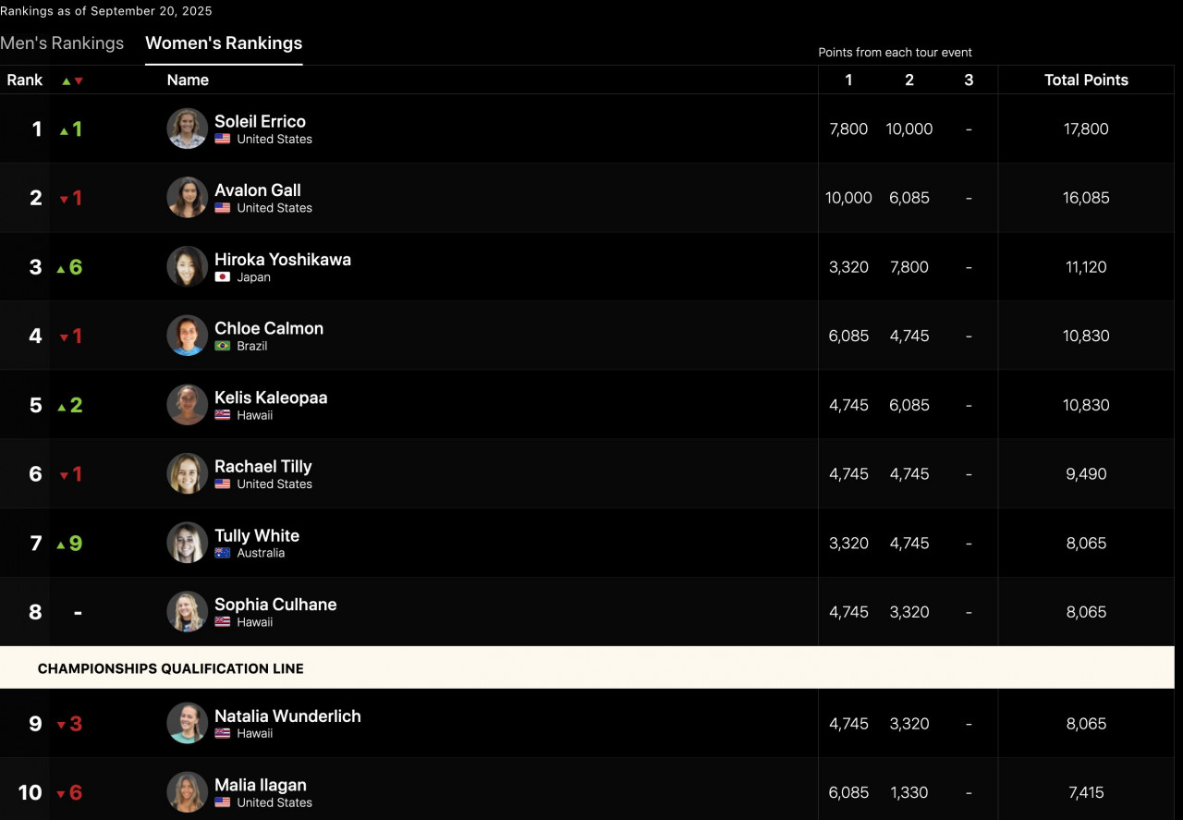Image resolution: width=1183 pixels, height=820 pixels.
Task: Click the Japan flag icon
Action: tap(223, 276)
